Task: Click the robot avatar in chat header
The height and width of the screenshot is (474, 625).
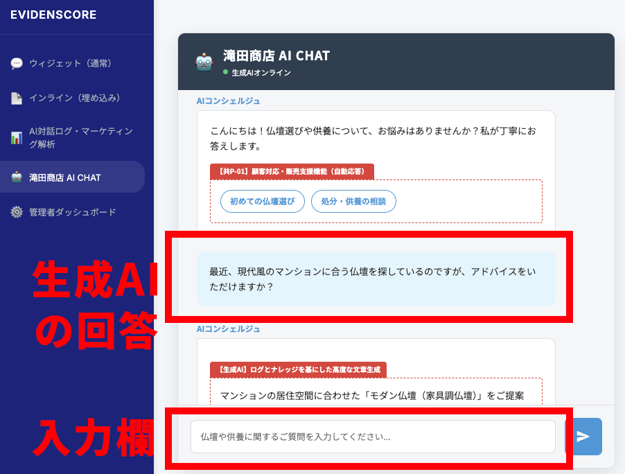Action: click(204, 62)
